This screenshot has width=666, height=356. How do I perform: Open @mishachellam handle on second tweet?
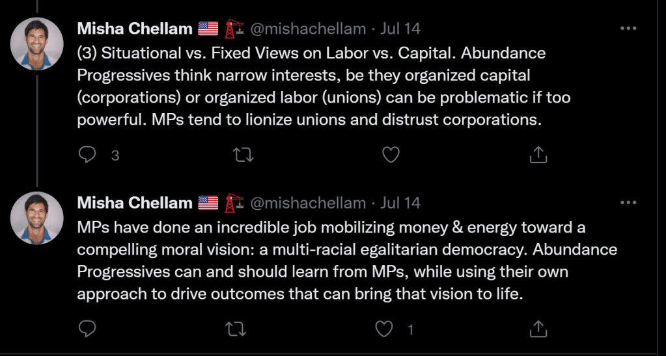307,203
